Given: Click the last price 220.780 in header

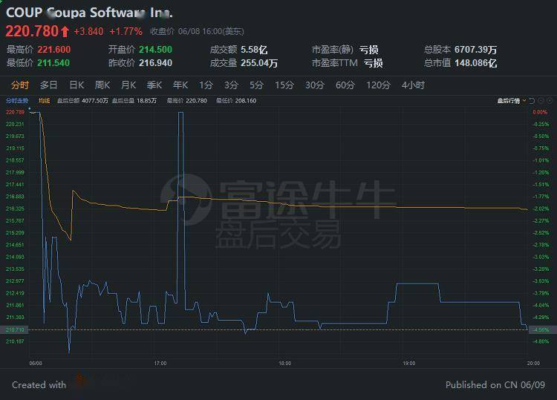Looking at the screenshot, I should tap(32, 31).
